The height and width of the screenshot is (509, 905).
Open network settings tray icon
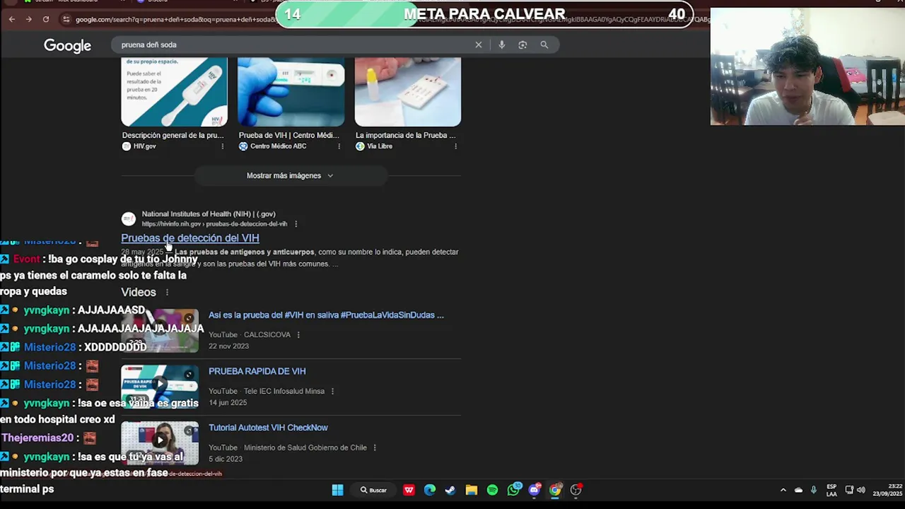[x=849, y=490]
